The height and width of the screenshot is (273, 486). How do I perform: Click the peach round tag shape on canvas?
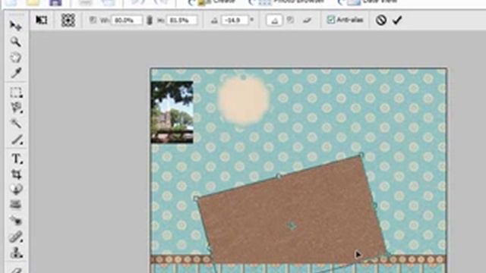click(243, 99)
